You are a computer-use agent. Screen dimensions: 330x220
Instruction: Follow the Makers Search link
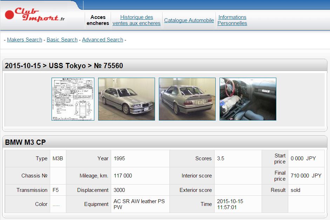(x=25, y=40)
